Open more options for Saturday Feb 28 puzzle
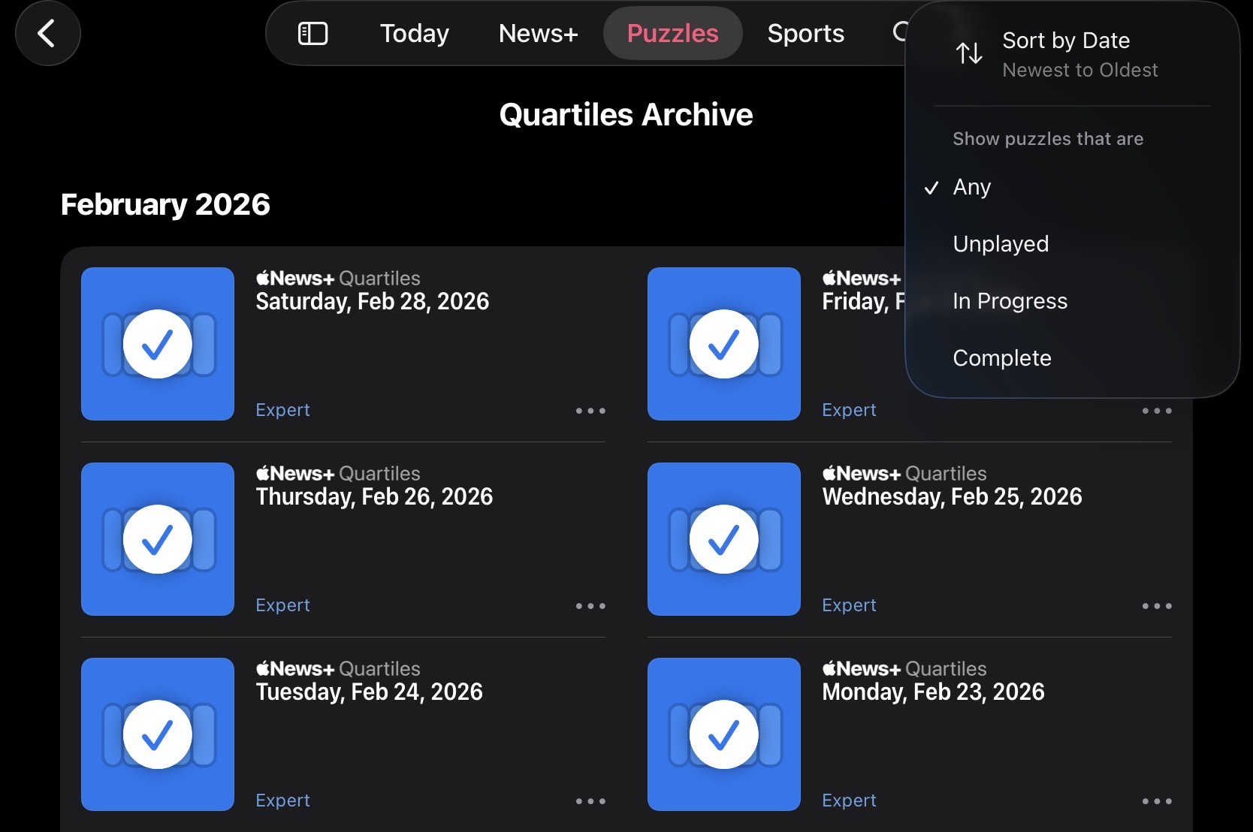 point(590,411)
